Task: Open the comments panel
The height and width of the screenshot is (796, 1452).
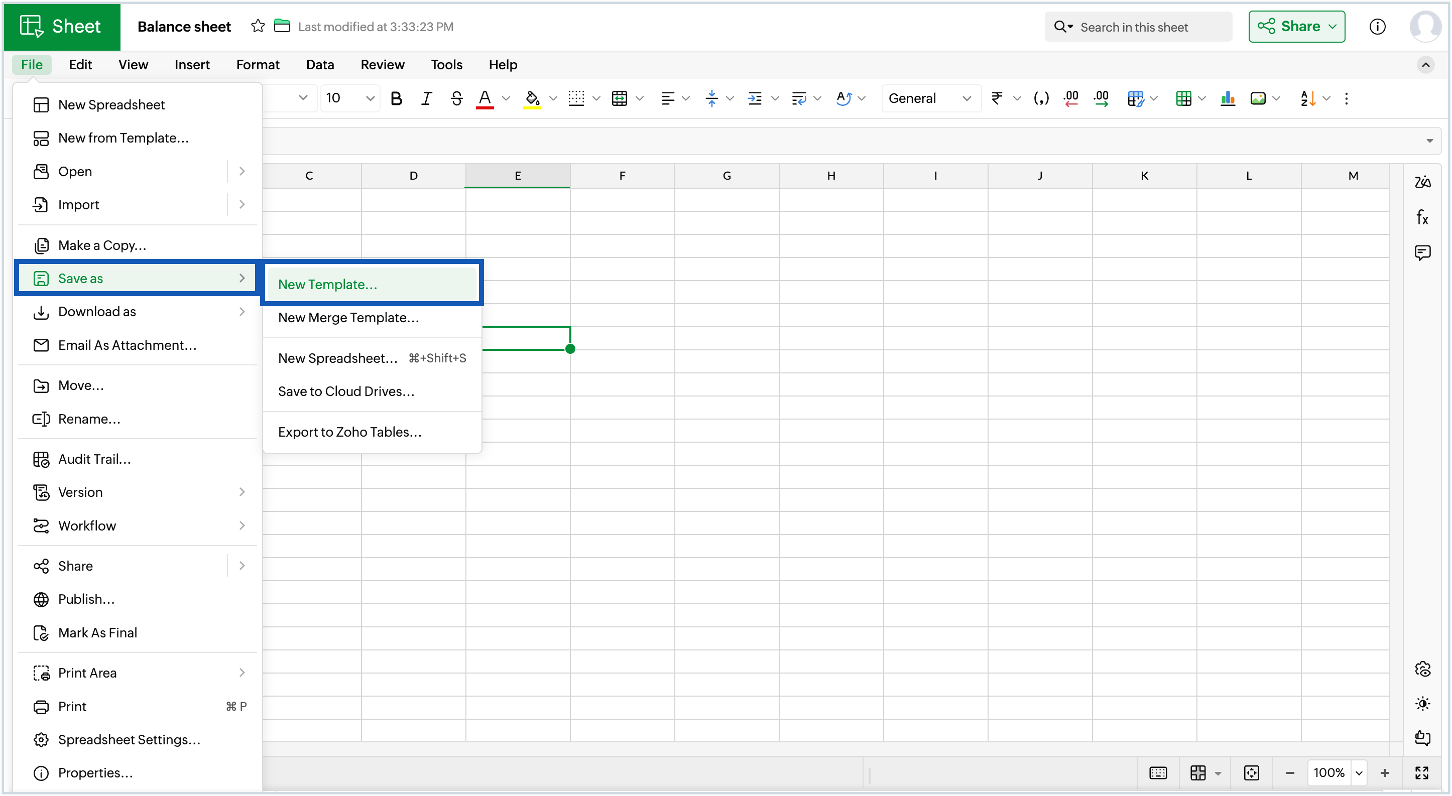Action: point(1423,252)
